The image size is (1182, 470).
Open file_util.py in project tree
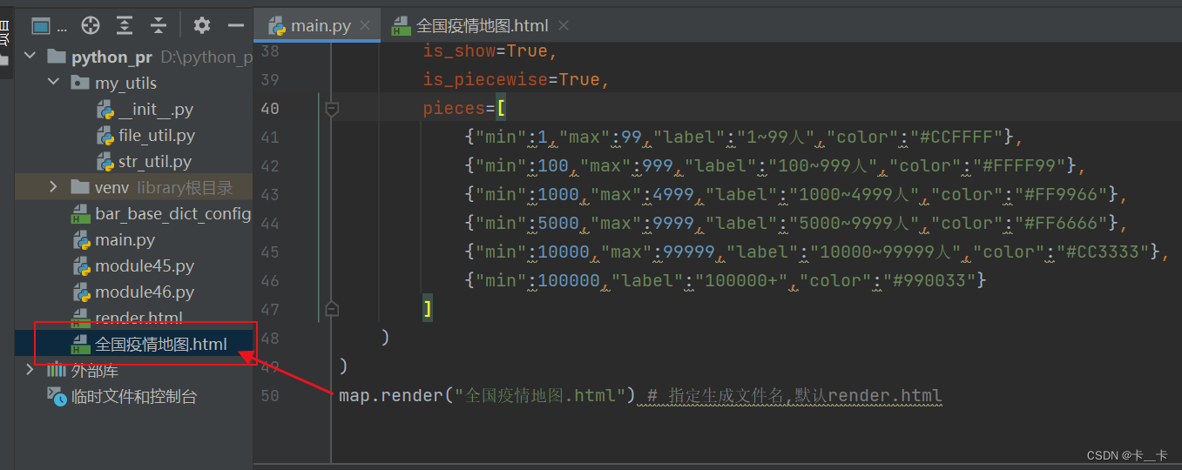coord(157,135)
